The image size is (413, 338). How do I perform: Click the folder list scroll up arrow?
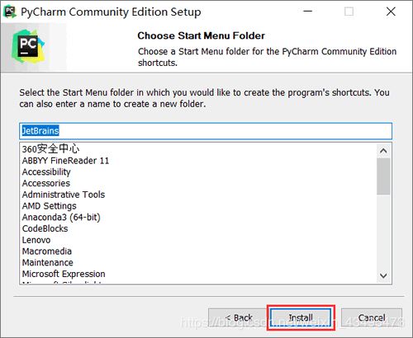point(383,151)
